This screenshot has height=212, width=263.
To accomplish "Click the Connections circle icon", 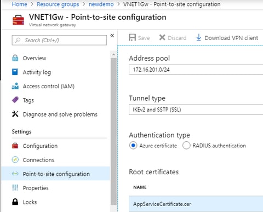I will 15,160.
